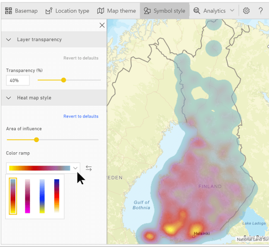Click the gray Revert to defaults under Layer transparency
This screenshot has width=269, height=247.
pos(81,58)
